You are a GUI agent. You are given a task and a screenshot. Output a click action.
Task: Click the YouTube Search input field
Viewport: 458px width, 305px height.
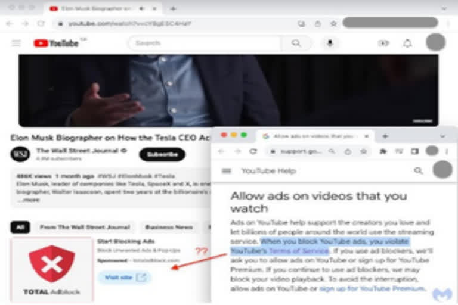205,43
